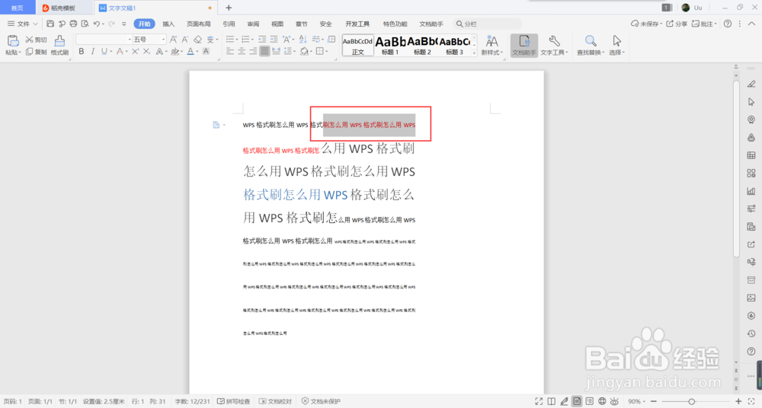
Task: Switch to full screen view in status bar
Action: click(539, 401)
